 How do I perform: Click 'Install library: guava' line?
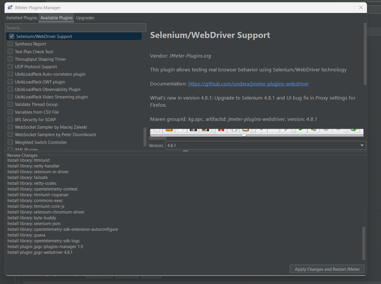tap(26, 235)
